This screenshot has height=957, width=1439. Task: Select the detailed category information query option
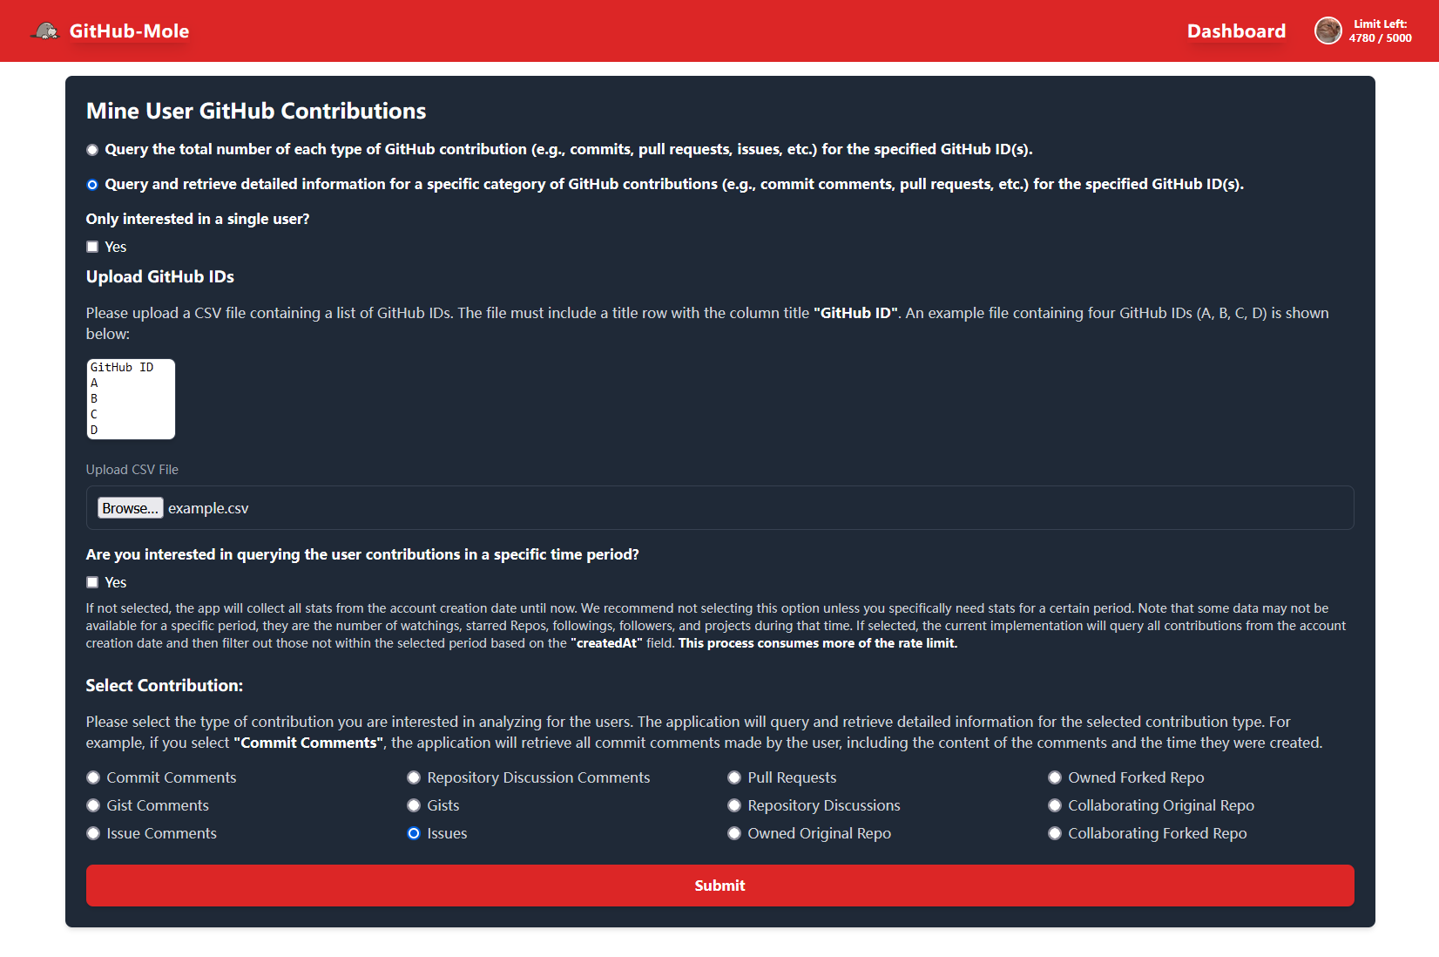point(92,185)
